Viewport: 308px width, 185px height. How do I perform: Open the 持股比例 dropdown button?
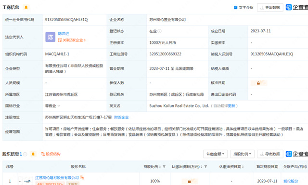(242, 154)
